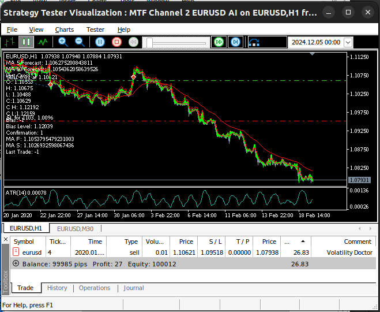Click the blue step-forward button

click(236, 42)
